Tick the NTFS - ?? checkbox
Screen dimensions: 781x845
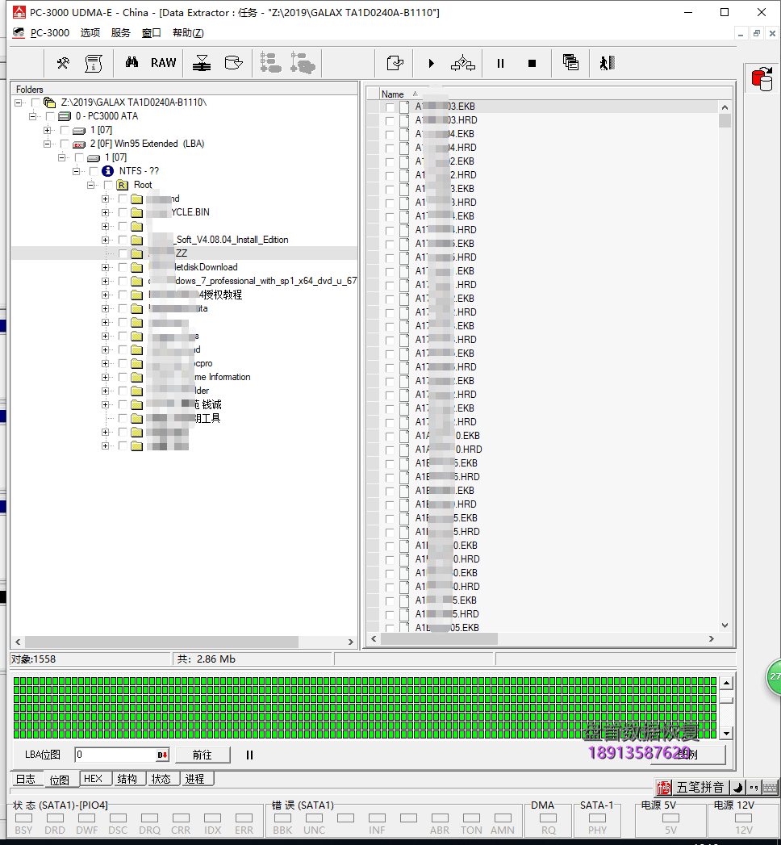coord(94,171)
